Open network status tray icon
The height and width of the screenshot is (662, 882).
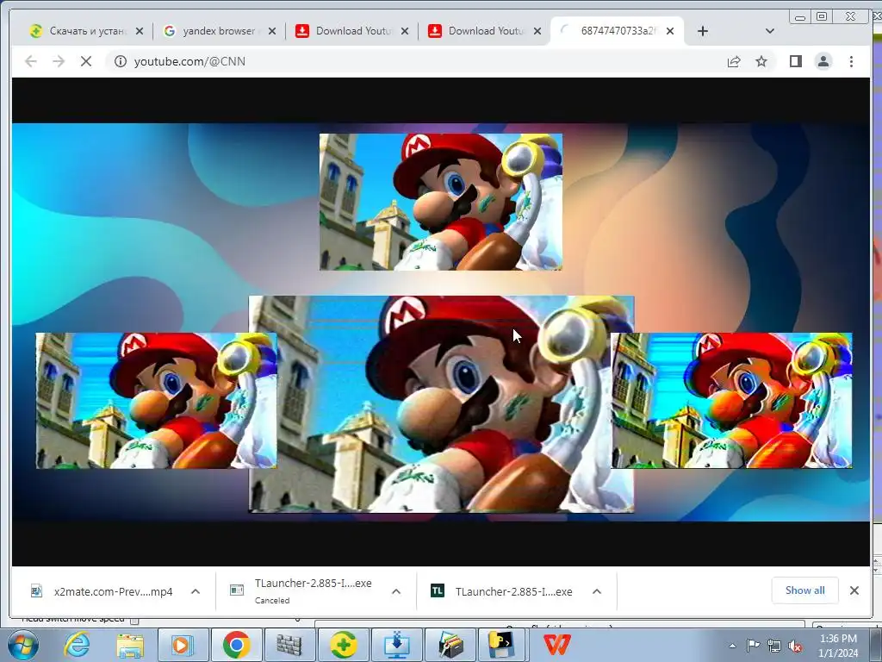774,646
